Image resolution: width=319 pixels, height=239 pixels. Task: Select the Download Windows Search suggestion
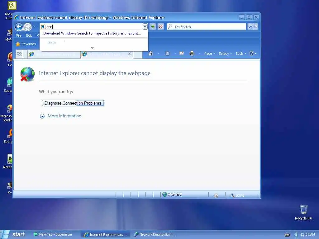pyautogui.click(x=92, y=33)
